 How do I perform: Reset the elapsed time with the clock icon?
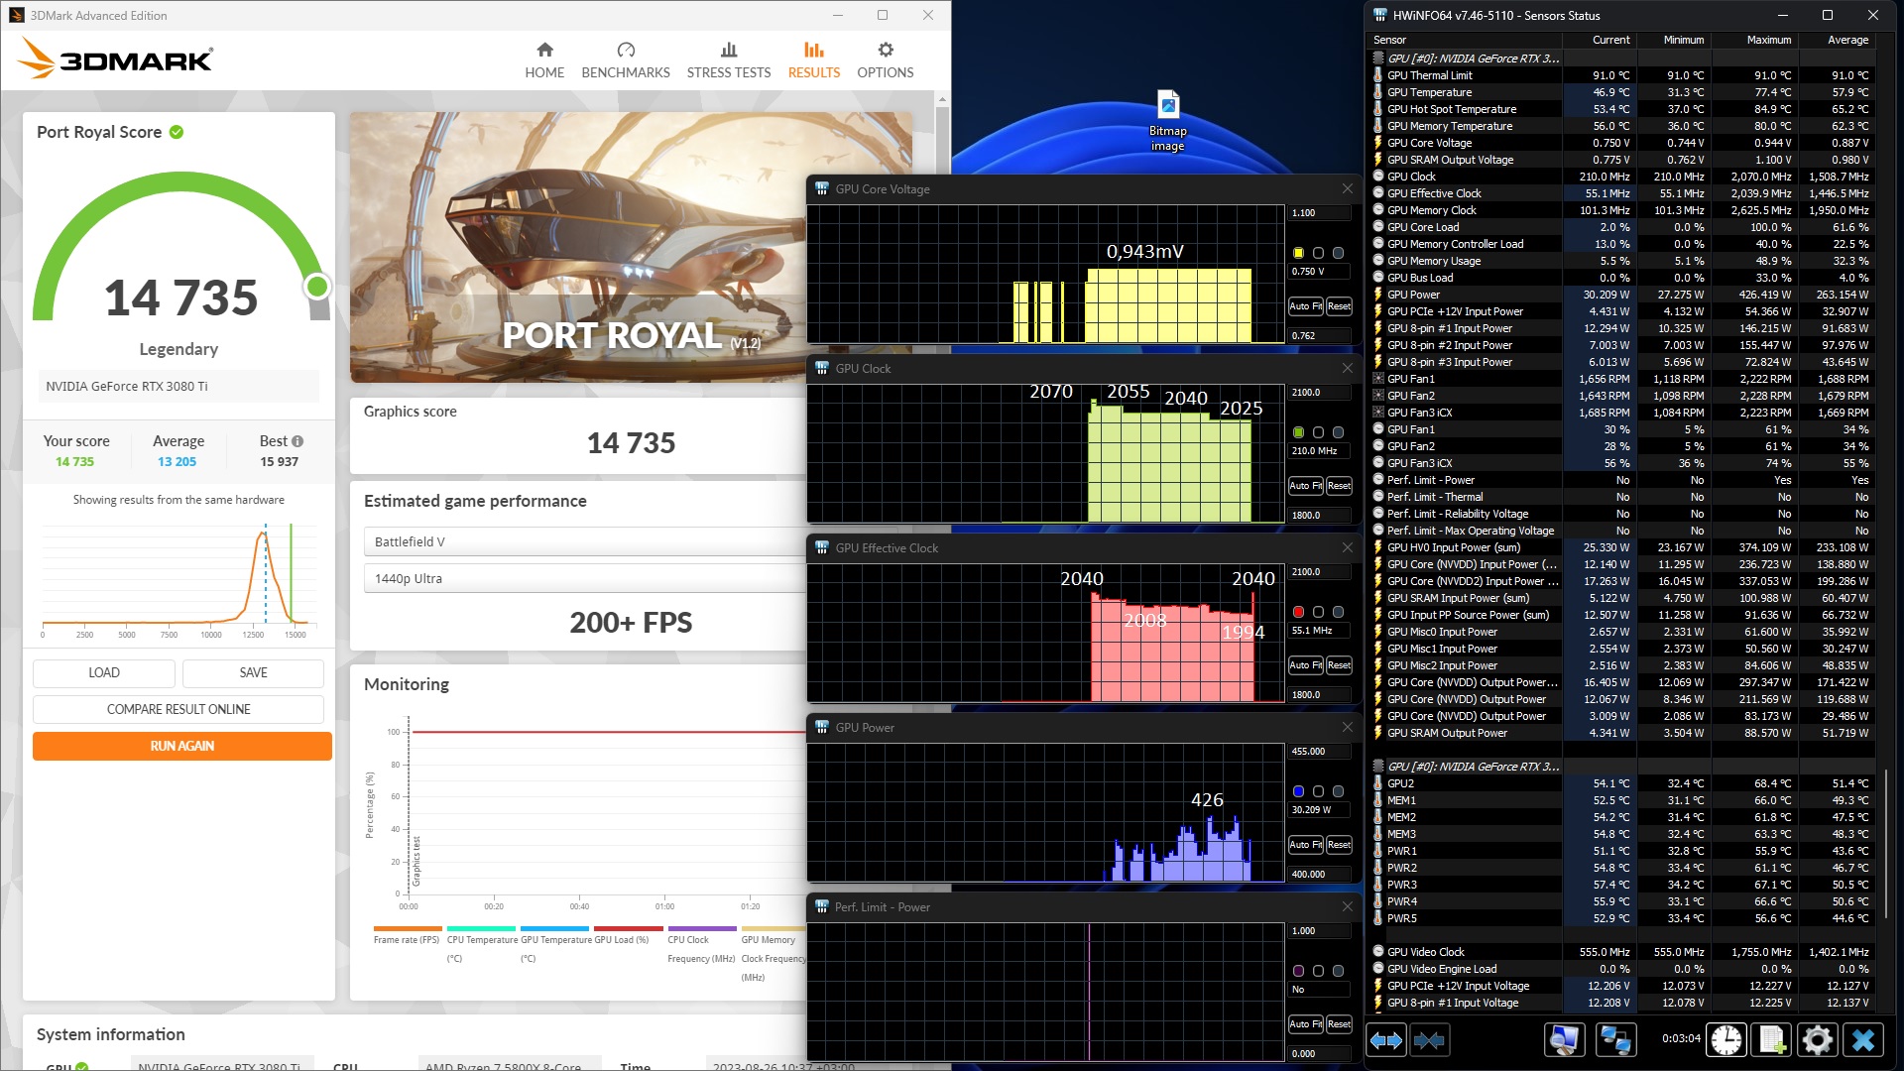[1726, 1039]
